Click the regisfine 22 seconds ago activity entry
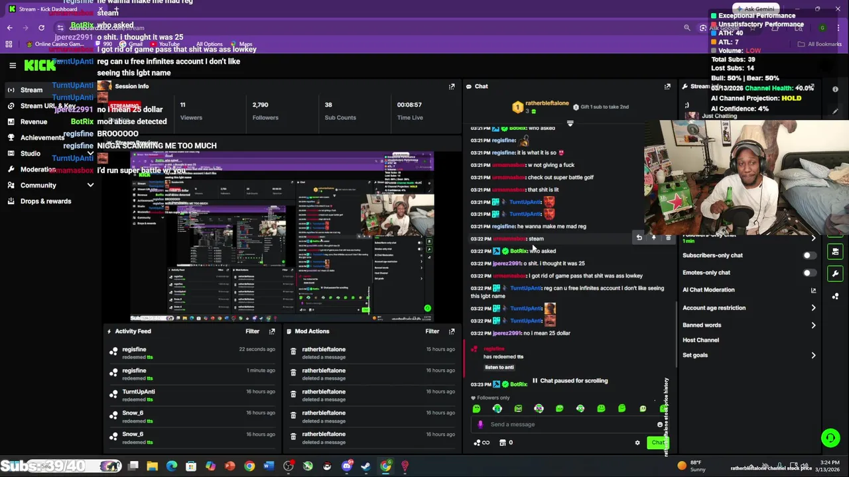 tap(194, 354)
